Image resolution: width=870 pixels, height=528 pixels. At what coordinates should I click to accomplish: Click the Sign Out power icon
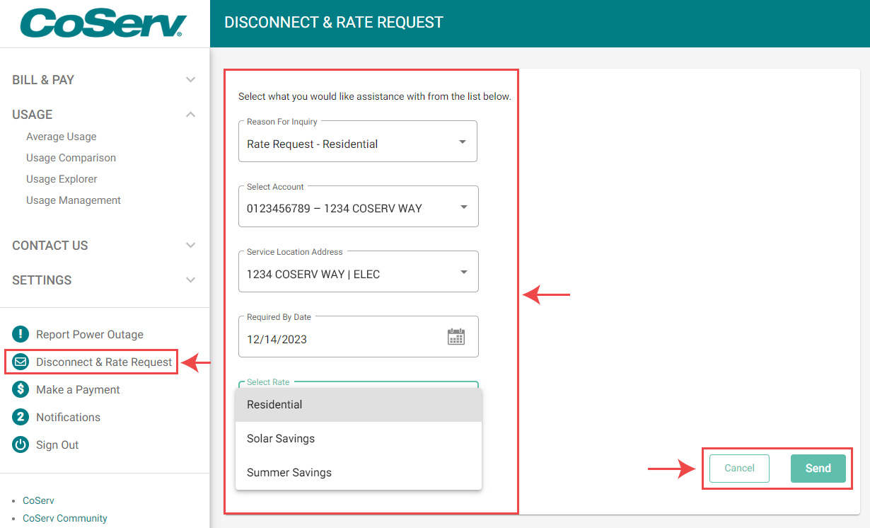21,444
